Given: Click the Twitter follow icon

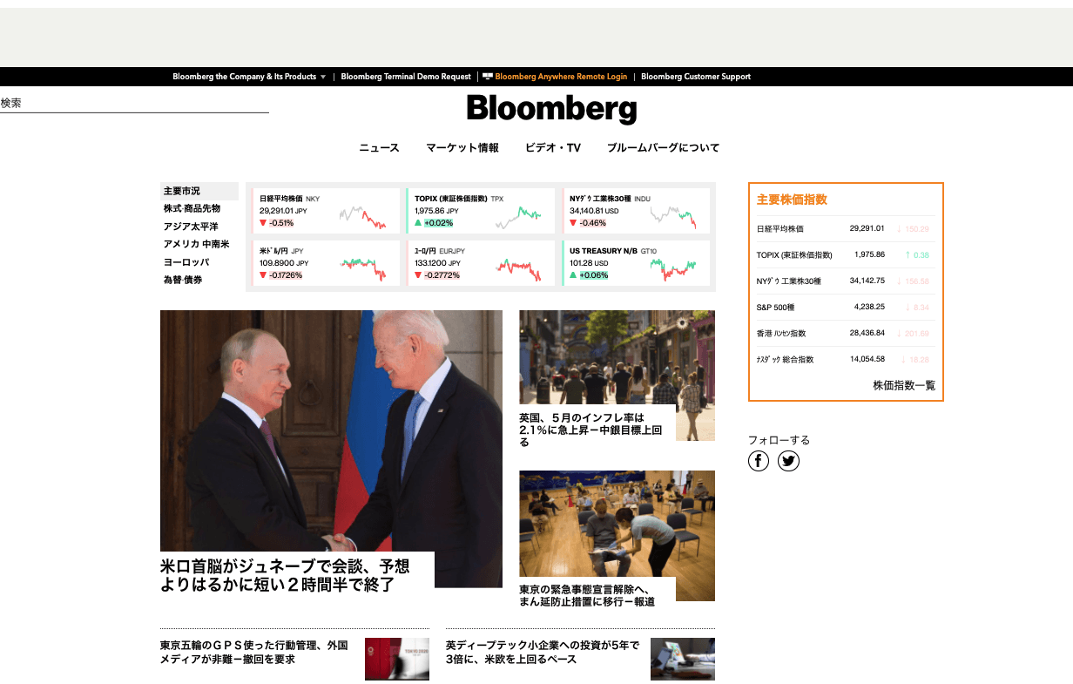Looking at the screenshot, I should pos(788,461).
